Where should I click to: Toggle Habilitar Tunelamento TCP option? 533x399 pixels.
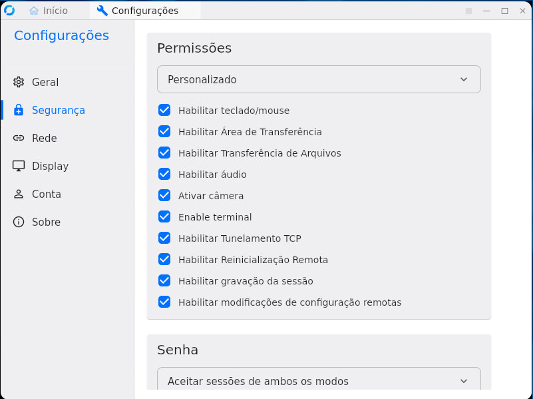[x=164, y=238]
